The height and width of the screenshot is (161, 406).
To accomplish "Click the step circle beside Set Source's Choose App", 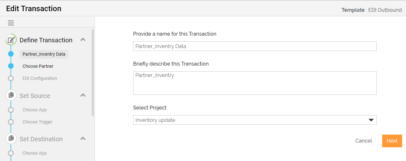I will click(x=11, y=110).
